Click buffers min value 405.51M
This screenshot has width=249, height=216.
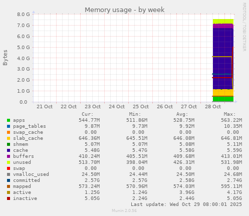(x=137, y=156)
